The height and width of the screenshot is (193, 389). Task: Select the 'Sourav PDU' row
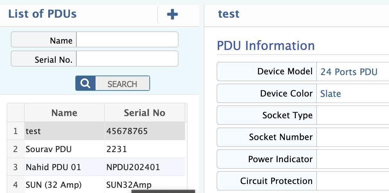[x=96, y=149]
